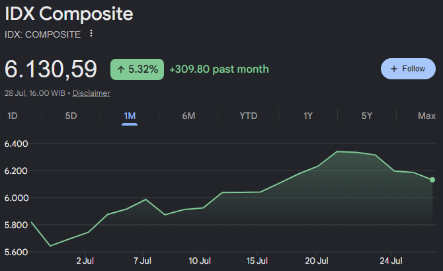The height and width of the screenshot is (271, 443).
Task: Switch to the 1D time range
Action: [x=13, y=116]
